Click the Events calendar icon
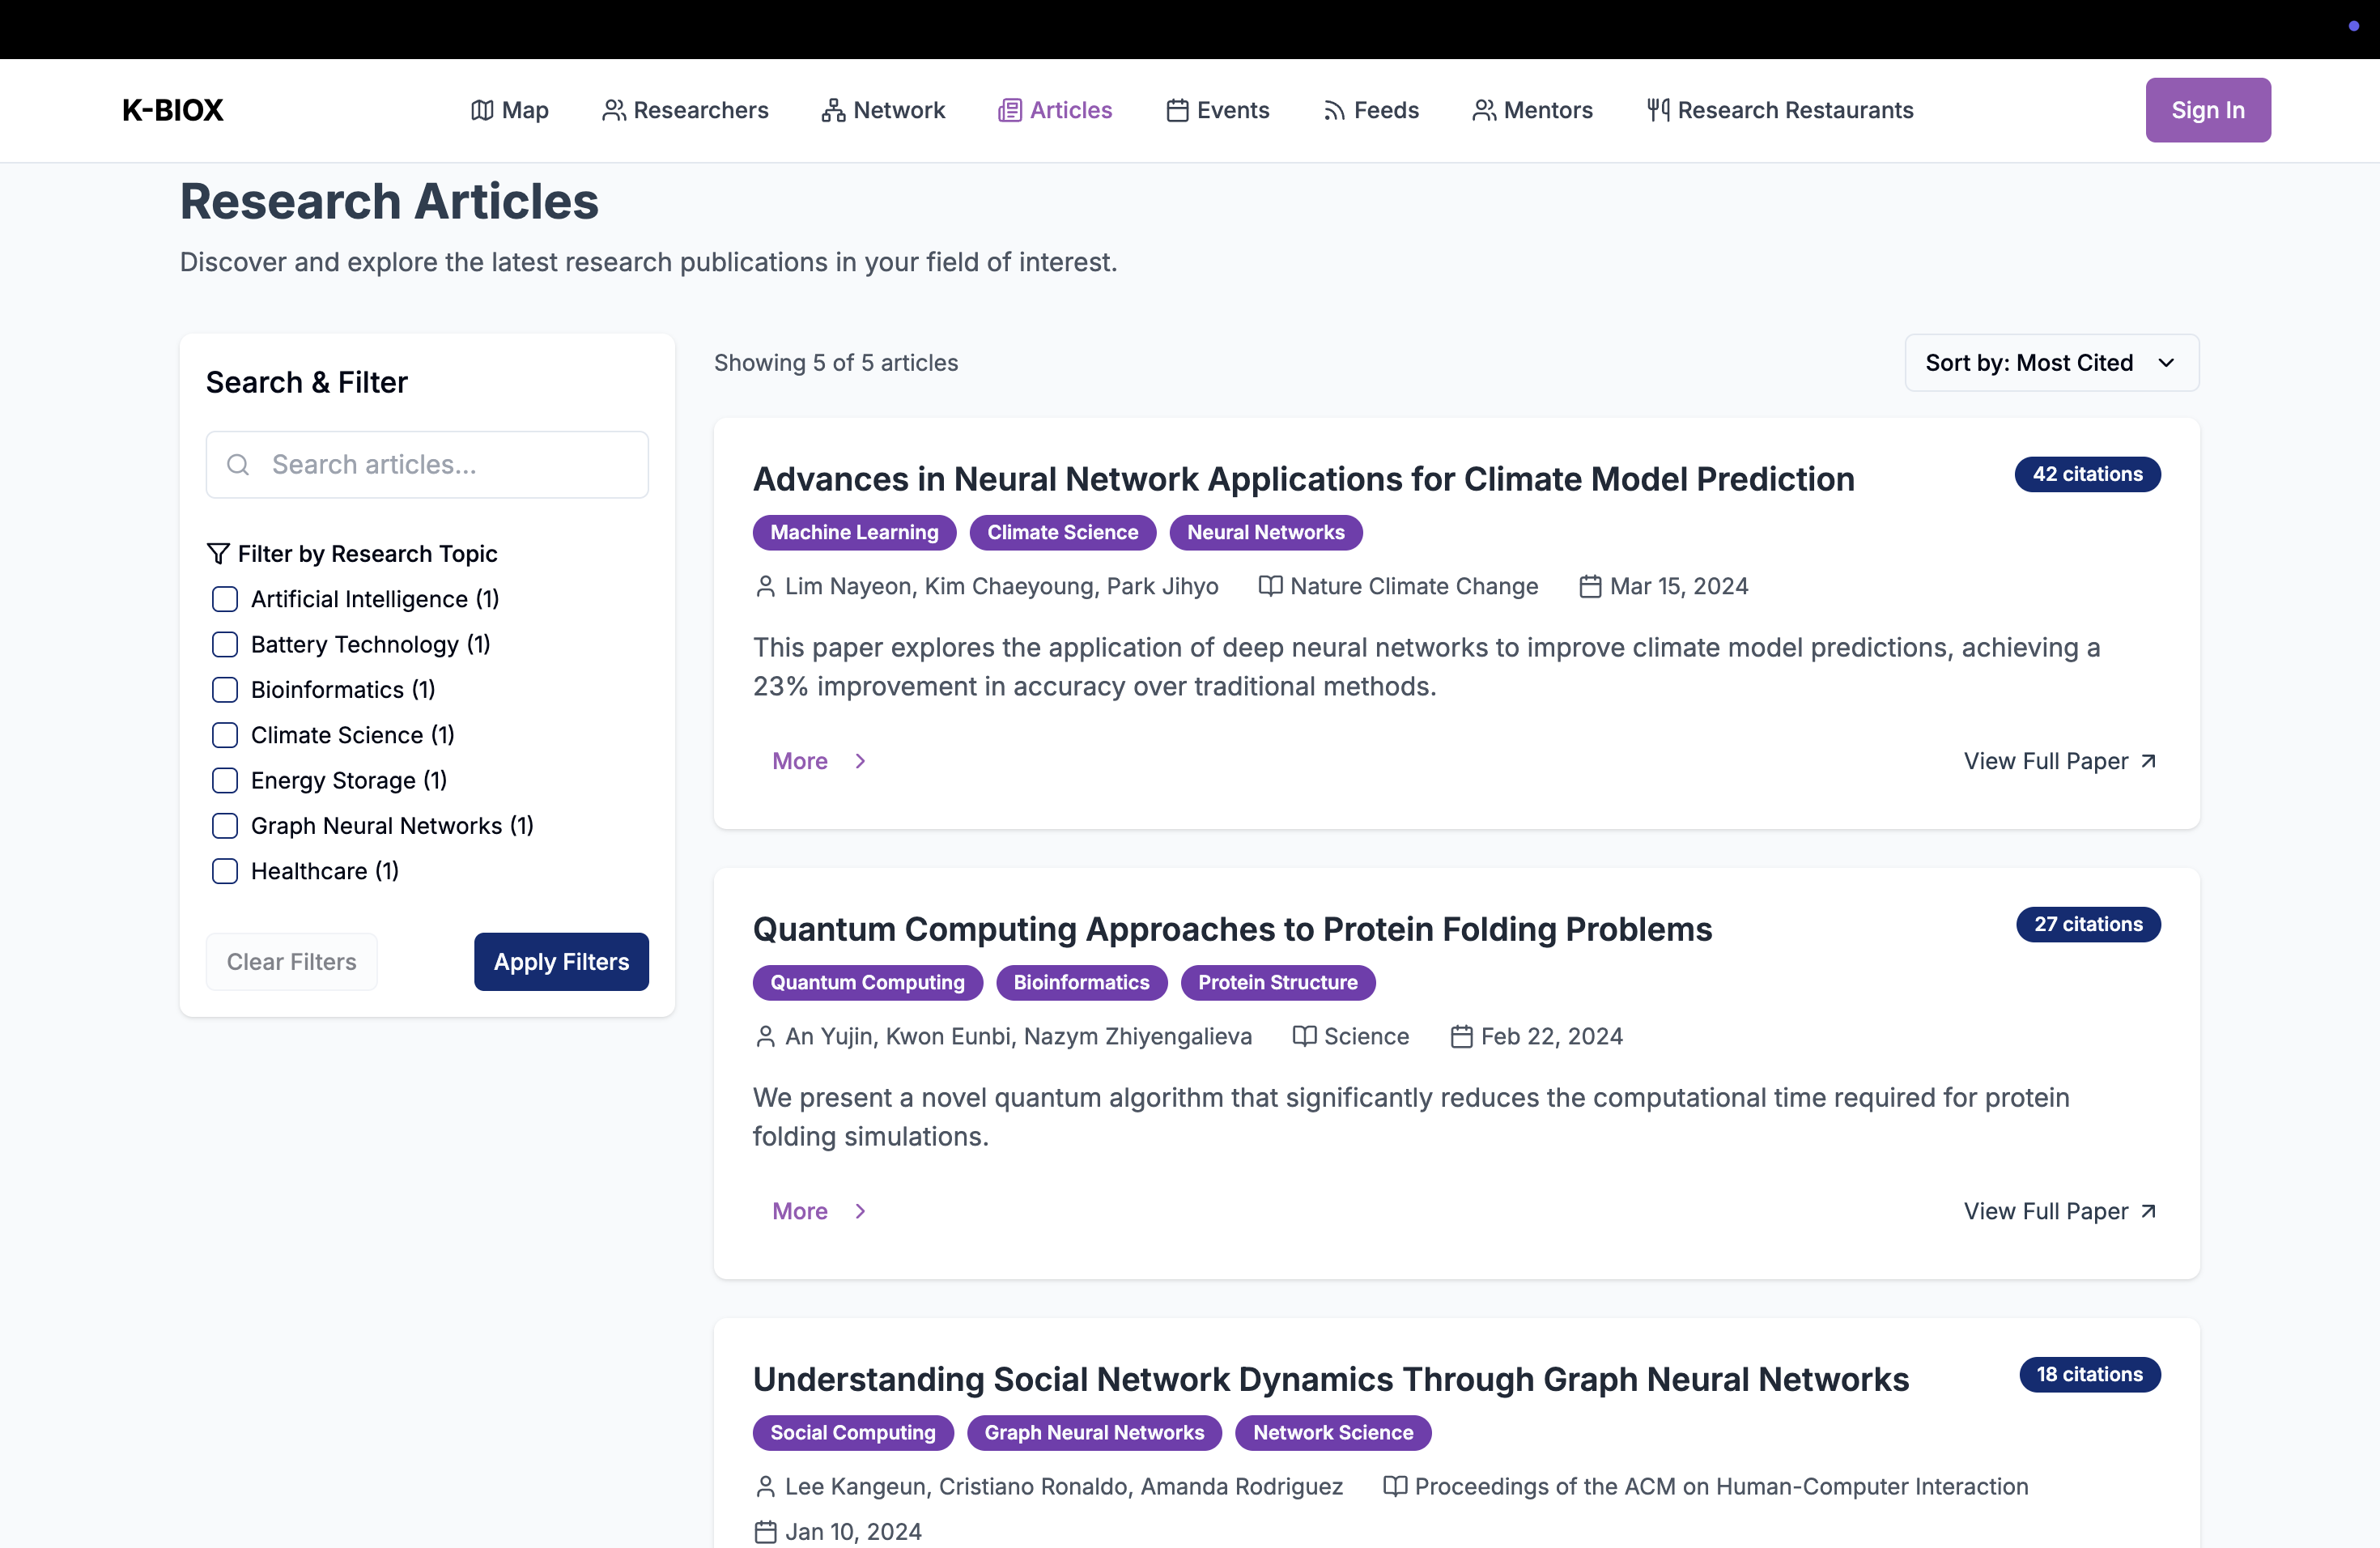Image resolution: width=2380 pixels, height=1548 pixels. point(1177,110)
